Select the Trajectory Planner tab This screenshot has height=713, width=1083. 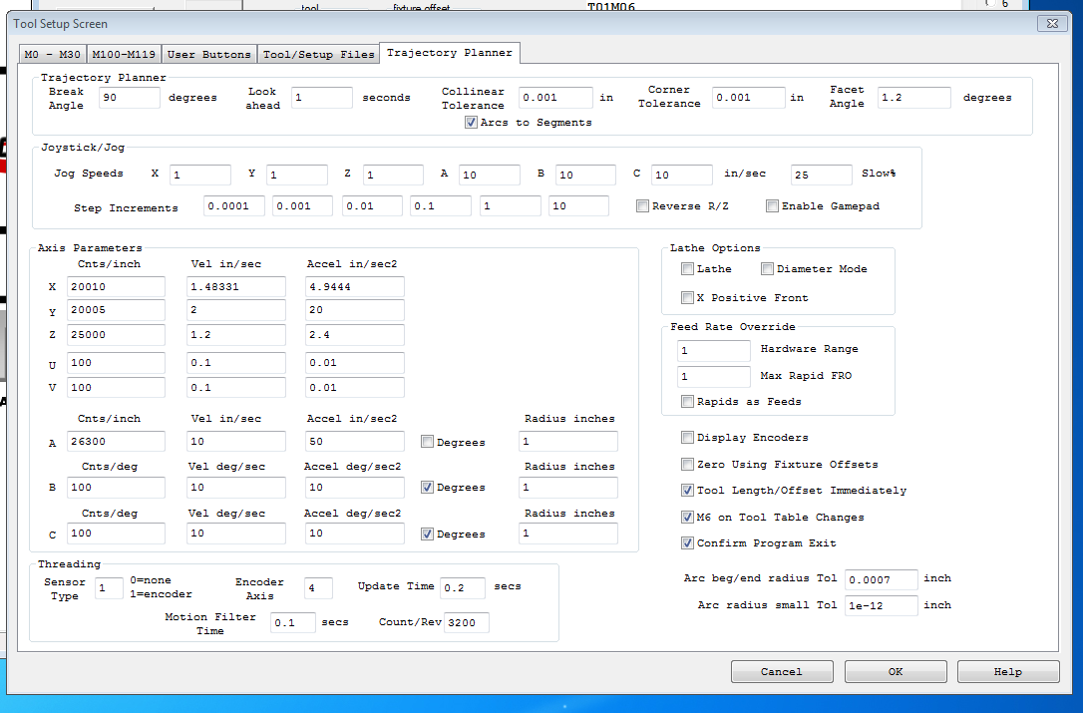click(450, 53)
